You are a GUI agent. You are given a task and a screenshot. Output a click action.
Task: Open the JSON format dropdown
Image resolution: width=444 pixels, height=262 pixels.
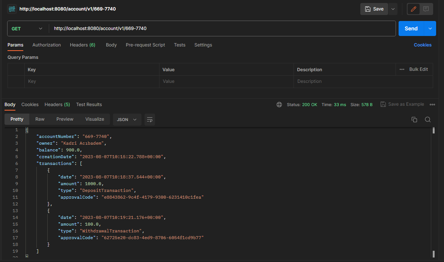tap(127, 120)
